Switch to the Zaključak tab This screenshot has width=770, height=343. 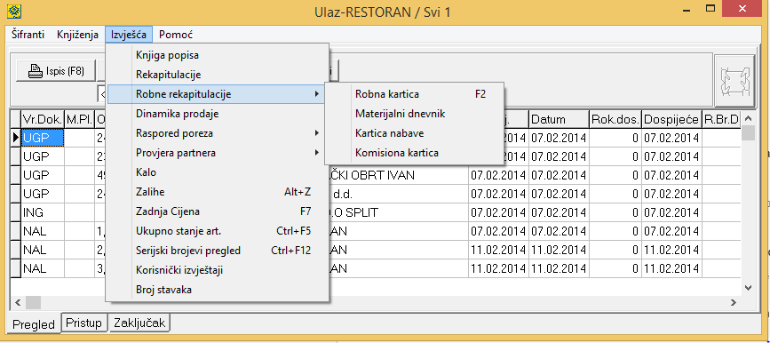pos(140,323)
